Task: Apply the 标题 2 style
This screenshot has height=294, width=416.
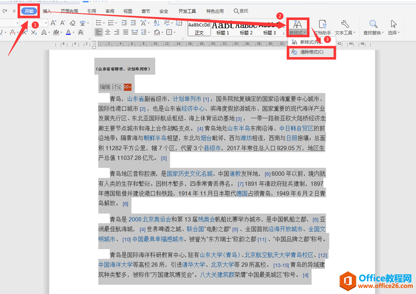Action: 246,29
